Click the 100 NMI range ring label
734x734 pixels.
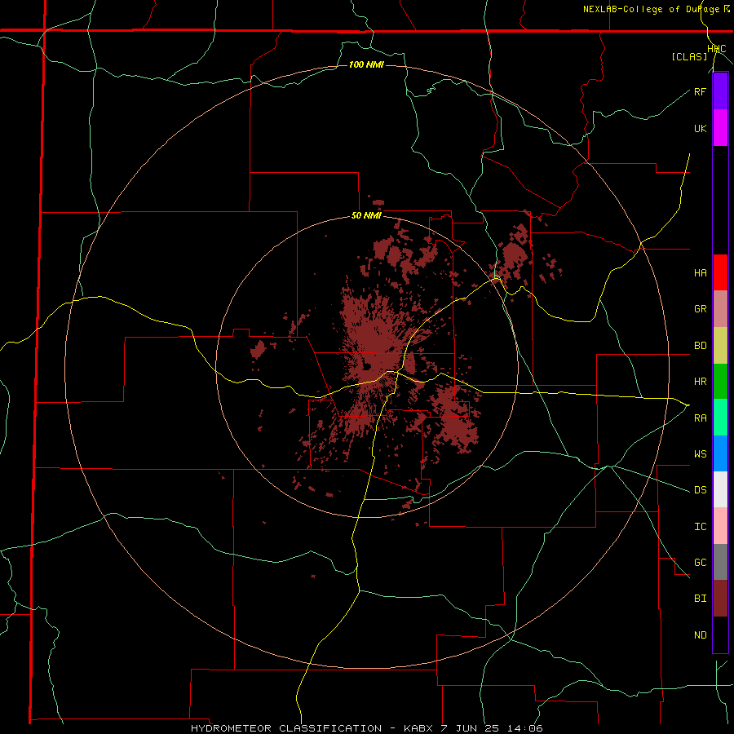[366, 64]
